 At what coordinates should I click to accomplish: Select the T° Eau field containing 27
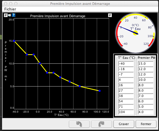(x=126, y=91)
